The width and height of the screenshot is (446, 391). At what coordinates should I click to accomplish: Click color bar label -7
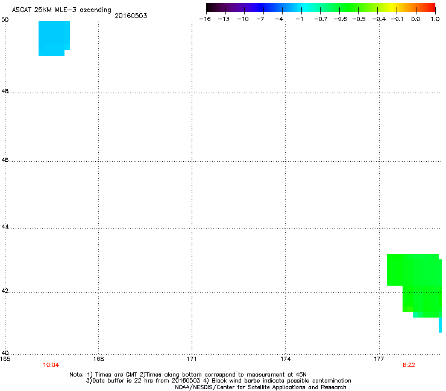260,19
